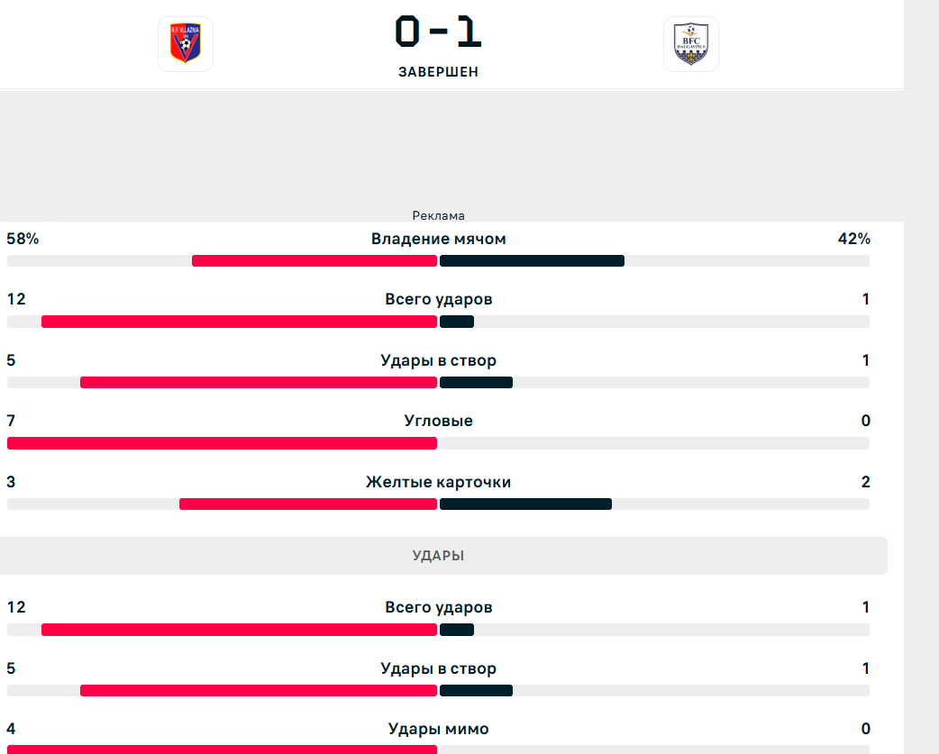Click the ЗАВЕРШЕН match status label
The height and width of the screenshot is (754, 939).
point(438,72)
